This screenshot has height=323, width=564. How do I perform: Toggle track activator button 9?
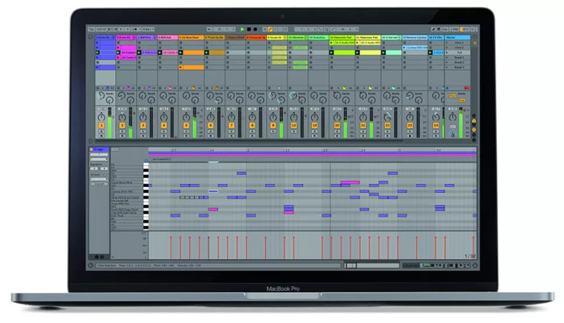pyautogui.click(x=273, y=125)
